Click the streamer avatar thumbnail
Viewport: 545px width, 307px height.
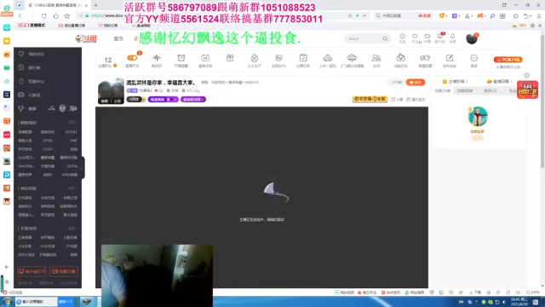tap(111, 91)
